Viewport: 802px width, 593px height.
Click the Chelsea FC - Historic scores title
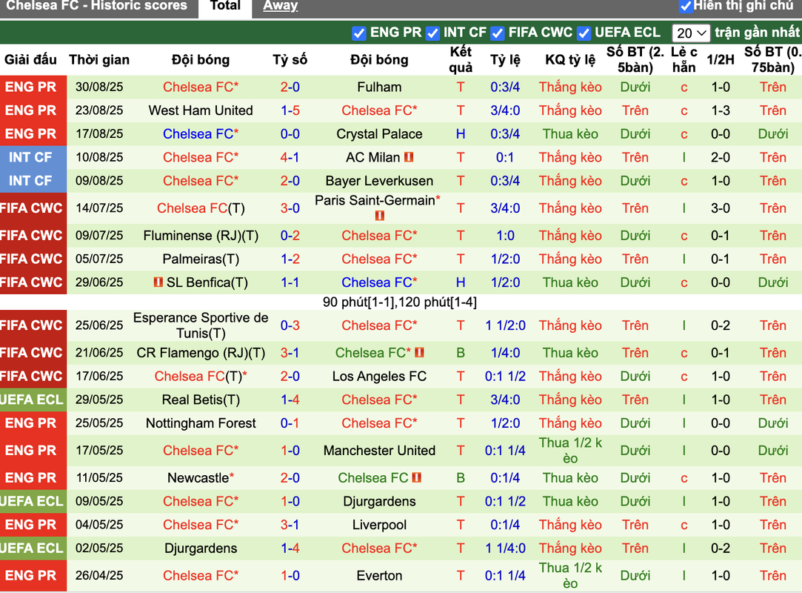pyautogui.click(x=96, y=6)
